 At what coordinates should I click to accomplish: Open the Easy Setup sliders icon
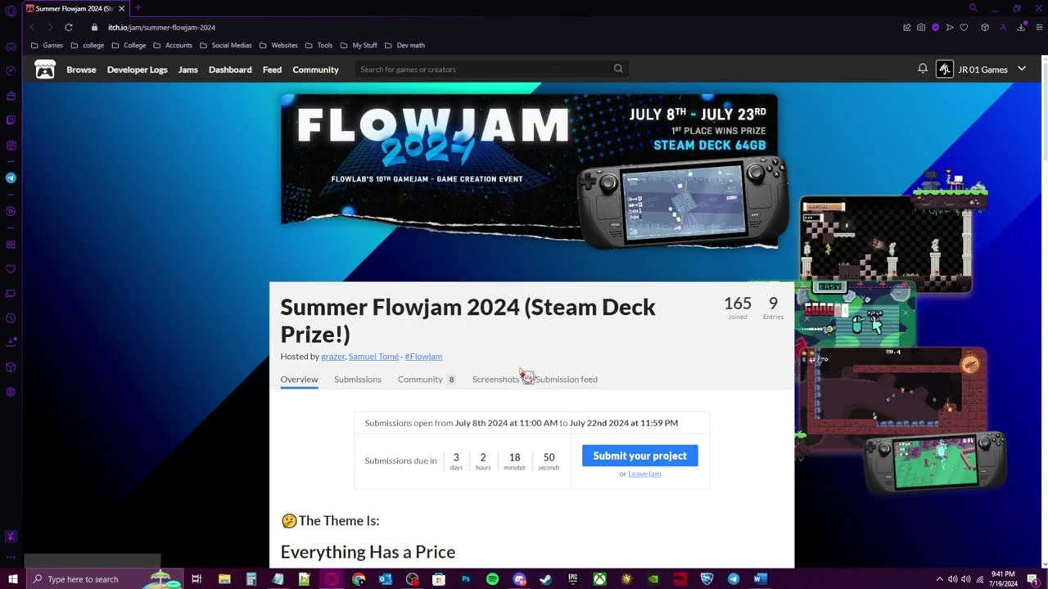(1040, 27)
